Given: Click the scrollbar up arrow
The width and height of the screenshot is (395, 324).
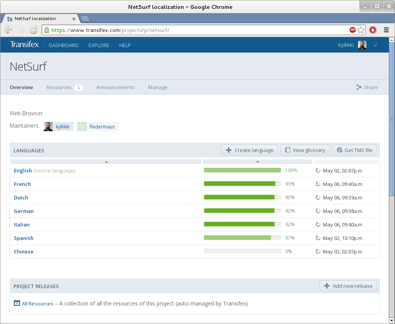Looking at the screenshot, I should 392,40.
